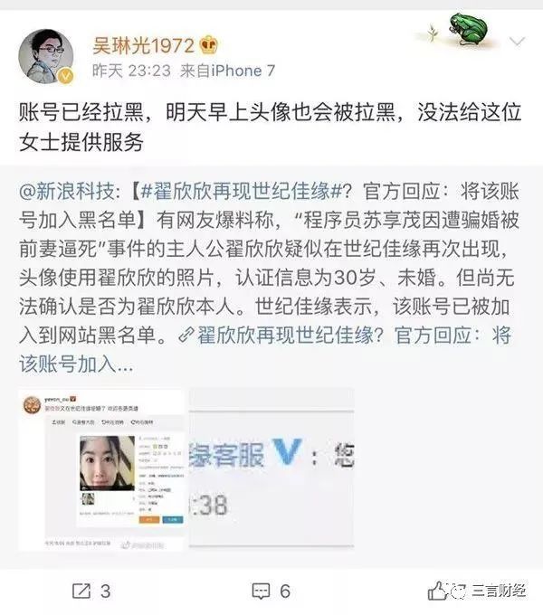
Task: Tap the repost count 3
Action: tap(106, 591)
